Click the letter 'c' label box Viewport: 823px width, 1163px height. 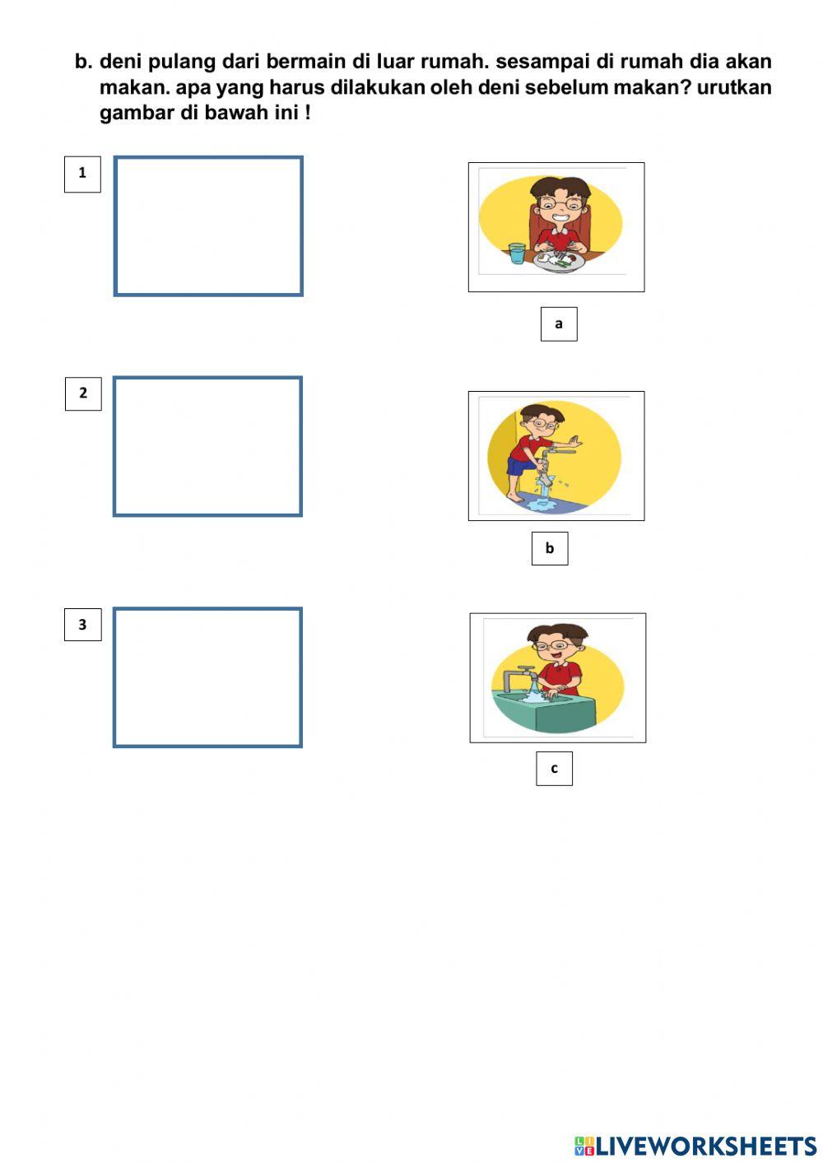tap(554, 768)
